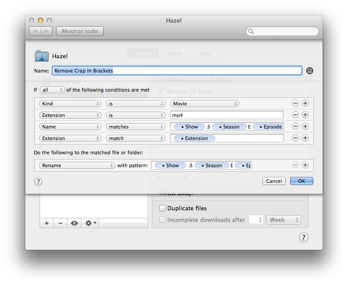Select the Show token in the Rename pattern
The width and height of the screenshot is (348, 285).
point(170,165)
